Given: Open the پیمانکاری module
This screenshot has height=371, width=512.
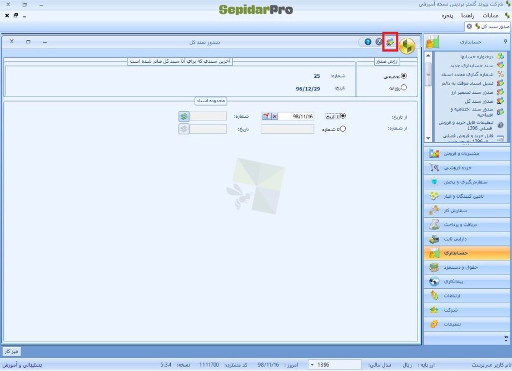Looking at the screenshot, I should 467,281.
